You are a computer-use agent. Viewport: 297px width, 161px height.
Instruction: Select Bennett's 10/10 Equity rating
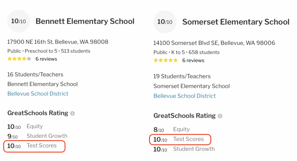[x=25, y=126]
